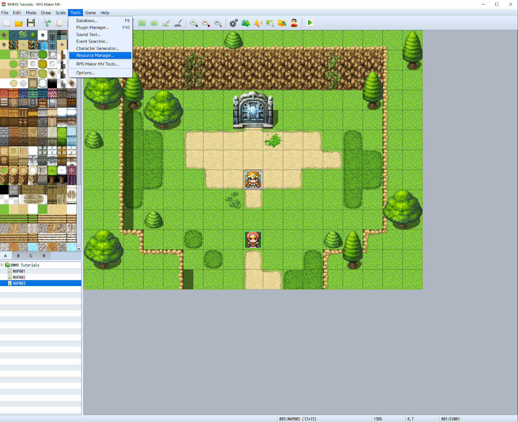Switch to tileset tab B
The image size is (518, 422).
pos(18,256)
